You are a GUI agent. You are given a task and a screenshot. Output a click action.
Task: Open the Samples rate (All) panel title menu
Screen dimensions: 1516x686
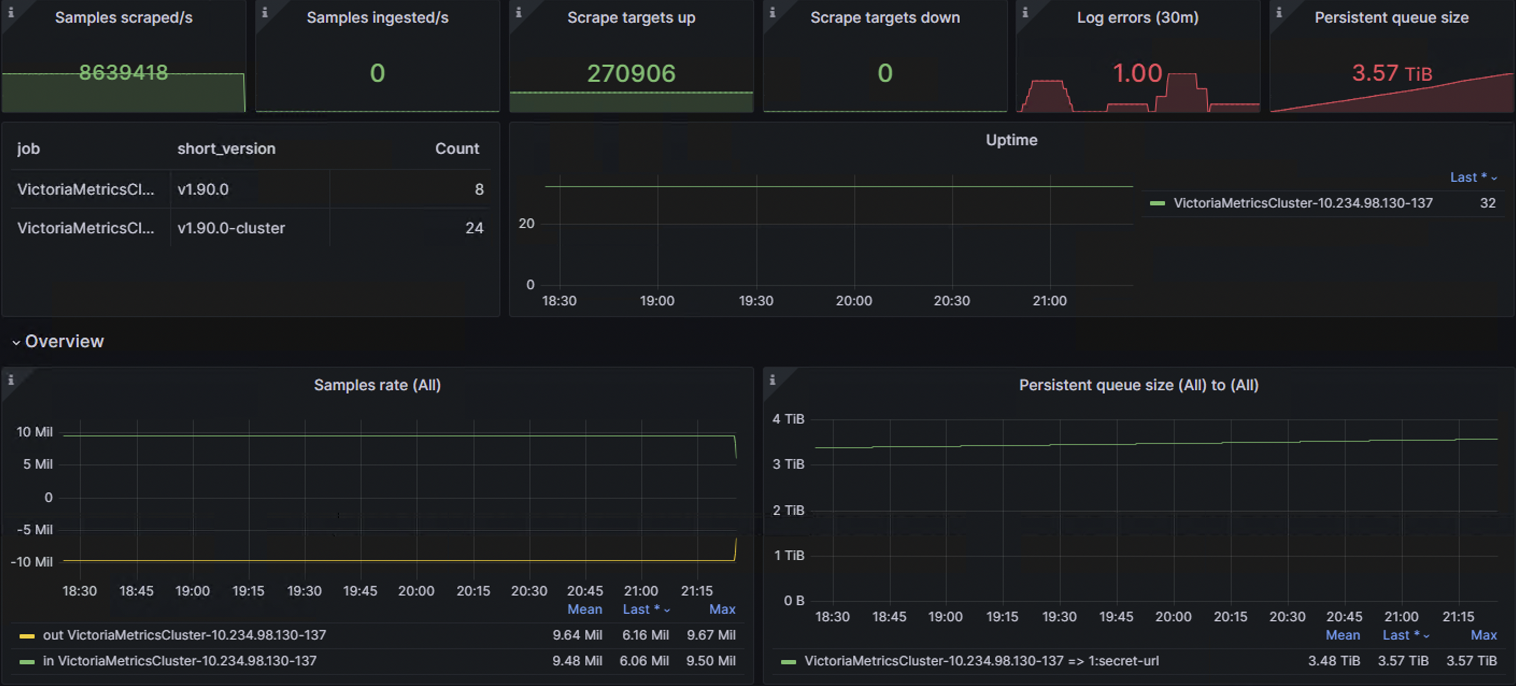tap(377, 385)
